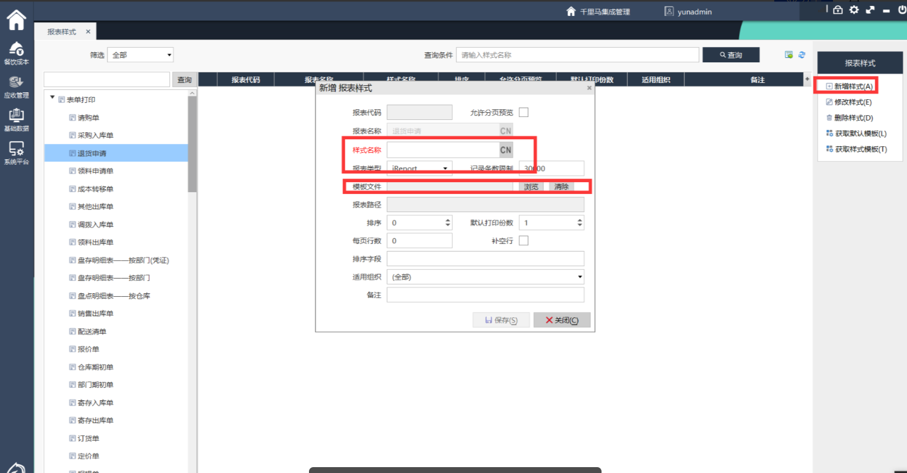Image resolution: width=907 pixels, height=473 pixels.
Task: Click the 浏览 button for template file
Action: click(531, 187)
